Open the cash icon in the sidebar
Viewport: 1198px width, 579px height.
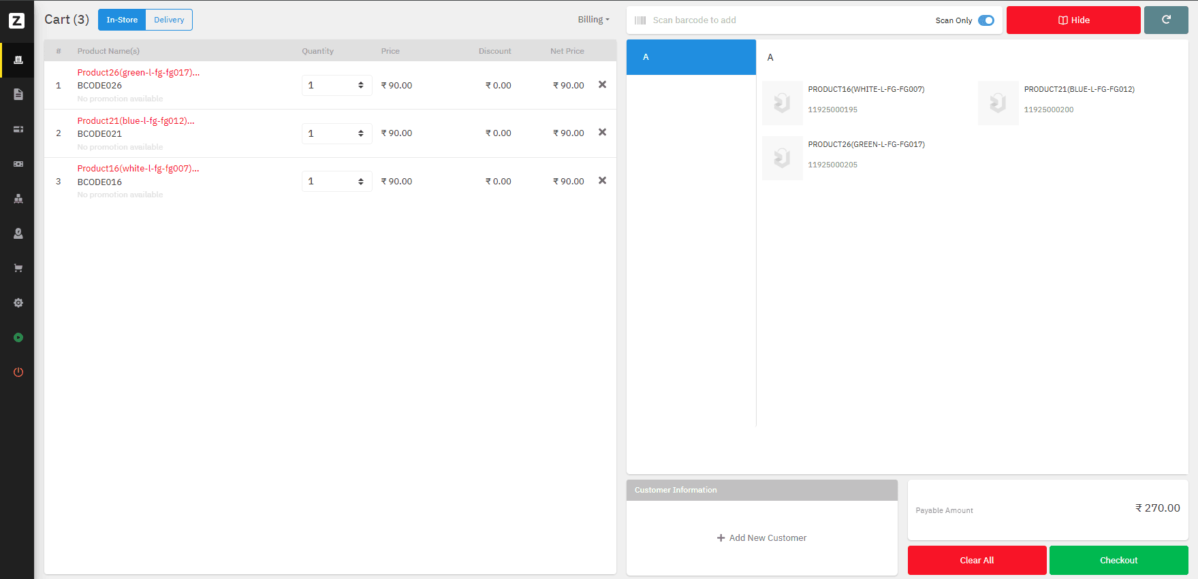pos(18,164)
